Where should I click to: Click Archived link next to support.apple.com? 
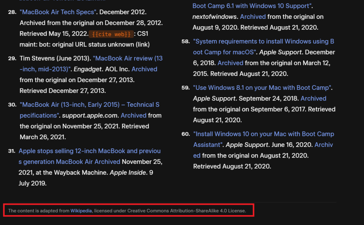[133, 115]
